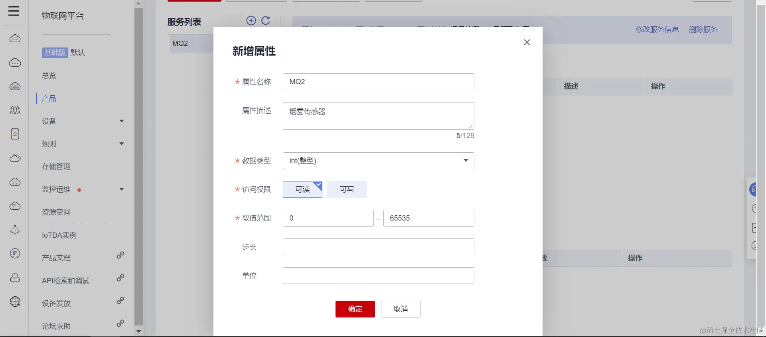Click the empty 步长 input field
The height and width of the screenshot is (337, 766).
point(379,247)
